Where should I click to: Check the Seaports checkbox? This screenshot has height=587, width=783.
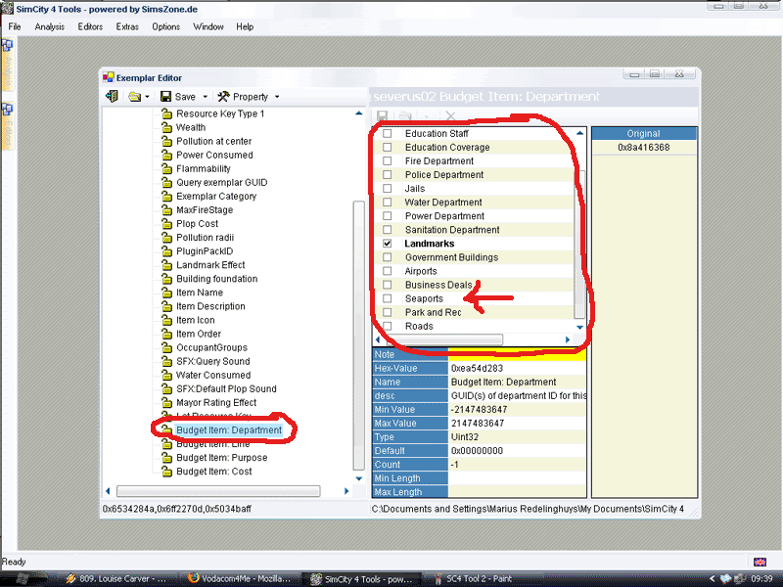387,298
